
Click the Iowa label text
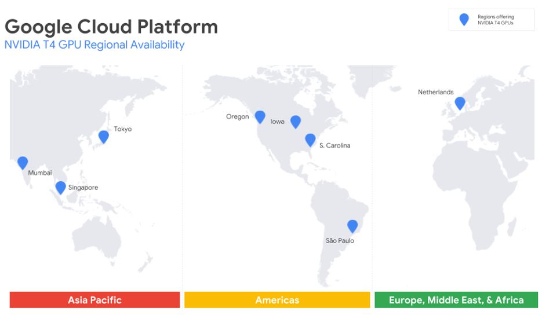coord(277,122)
